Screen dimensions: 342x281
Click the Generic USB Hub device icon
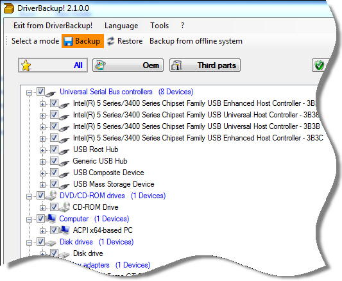click(x=64, y=163)
